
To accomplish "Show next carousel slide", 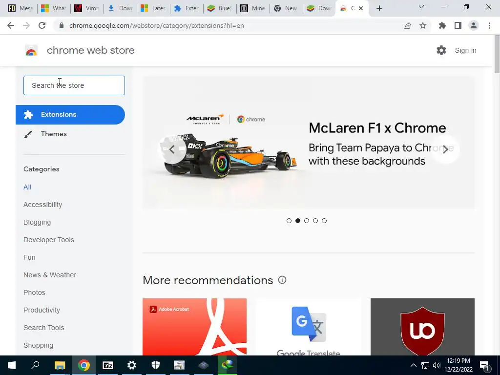I will 445,149.
